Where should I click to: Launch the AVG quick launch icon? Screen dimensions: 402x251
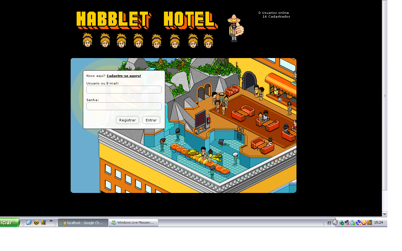point(44,222)
